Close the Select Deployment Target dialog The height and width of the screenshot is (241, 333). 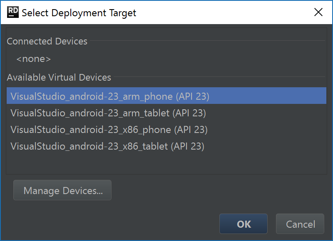tap(318, 12)
